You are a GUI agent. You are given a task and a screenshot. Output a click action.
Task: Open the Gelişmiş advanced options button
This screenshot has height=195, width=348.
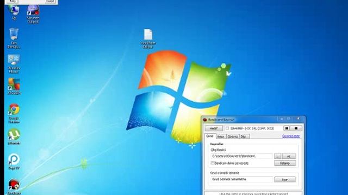click(285, 163)
